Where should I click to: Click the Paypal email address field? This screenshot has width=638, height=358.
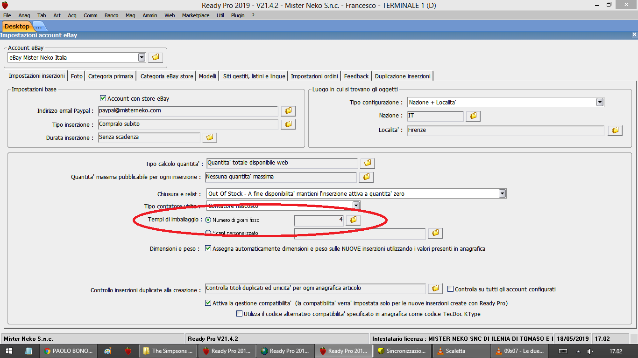(188, 111)
